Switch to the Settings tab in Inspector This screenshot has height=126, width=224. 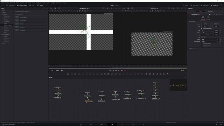tap(208, 18)
